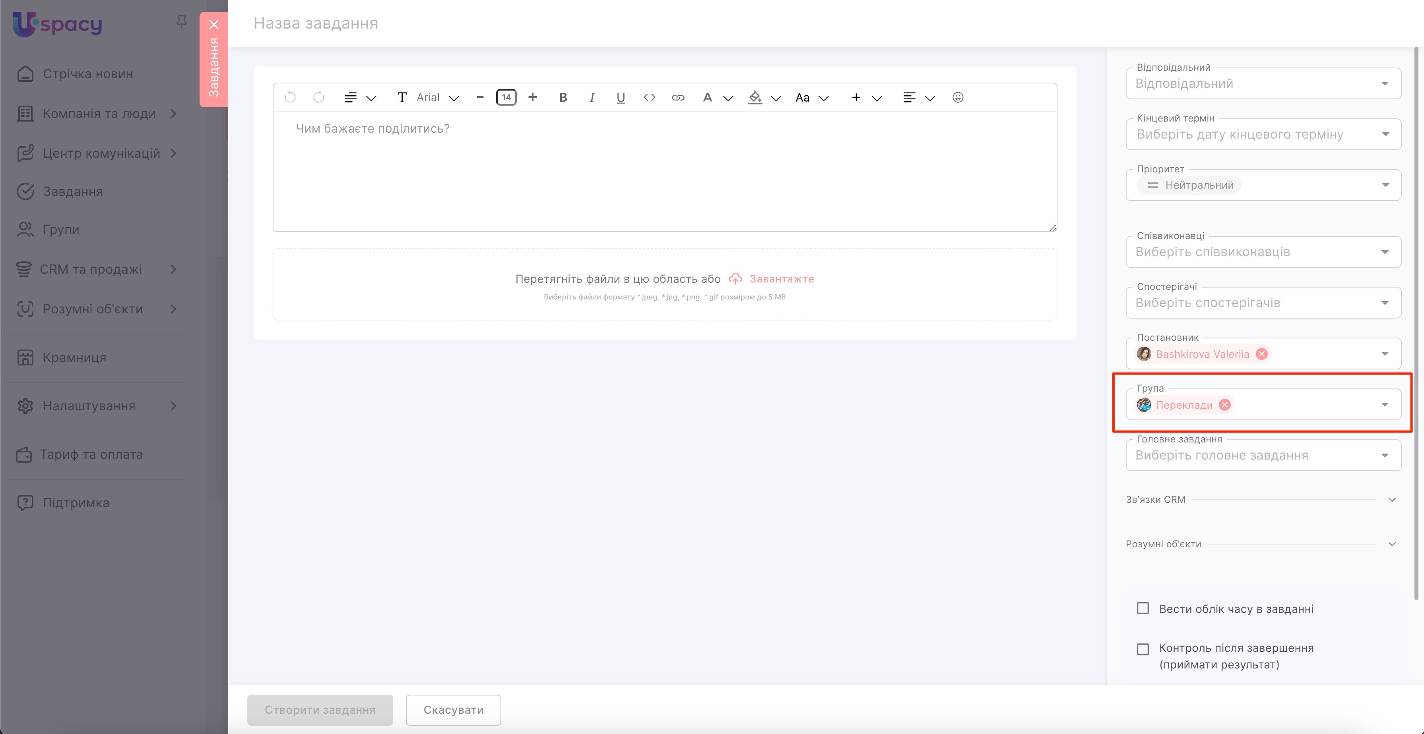The height and width of the screenshot is (734, 1424).
Task: Open the fill color picker bucket
Action: [755, 97]
